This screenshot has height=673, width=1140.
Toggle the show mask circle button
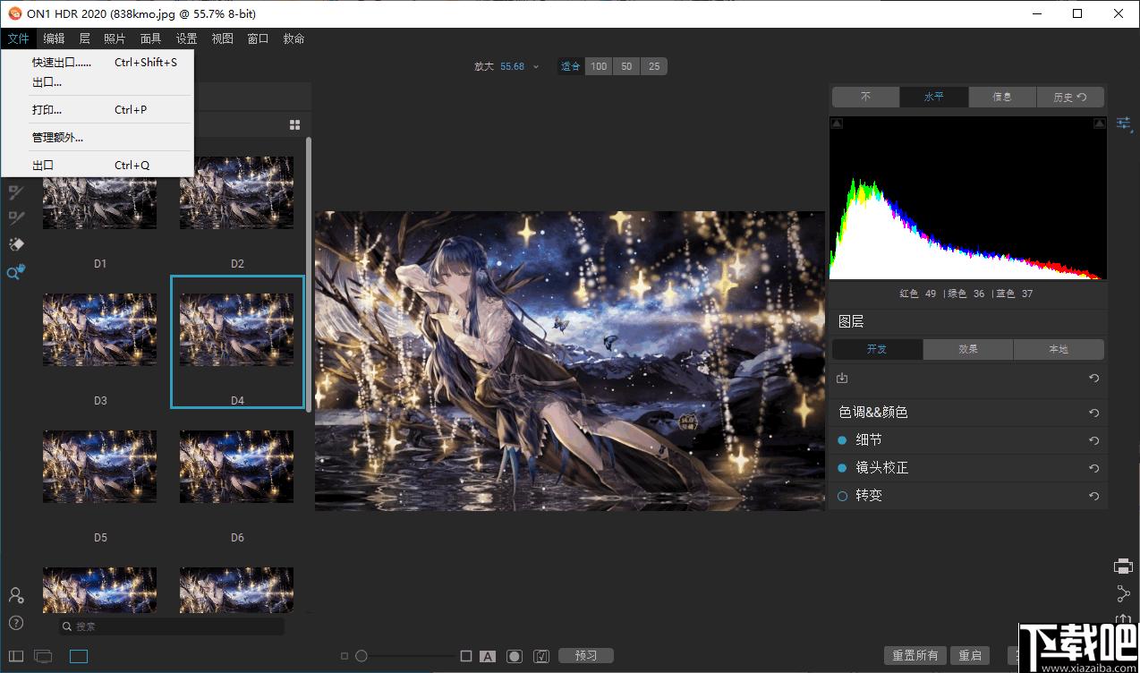click(x=514, y=656)
